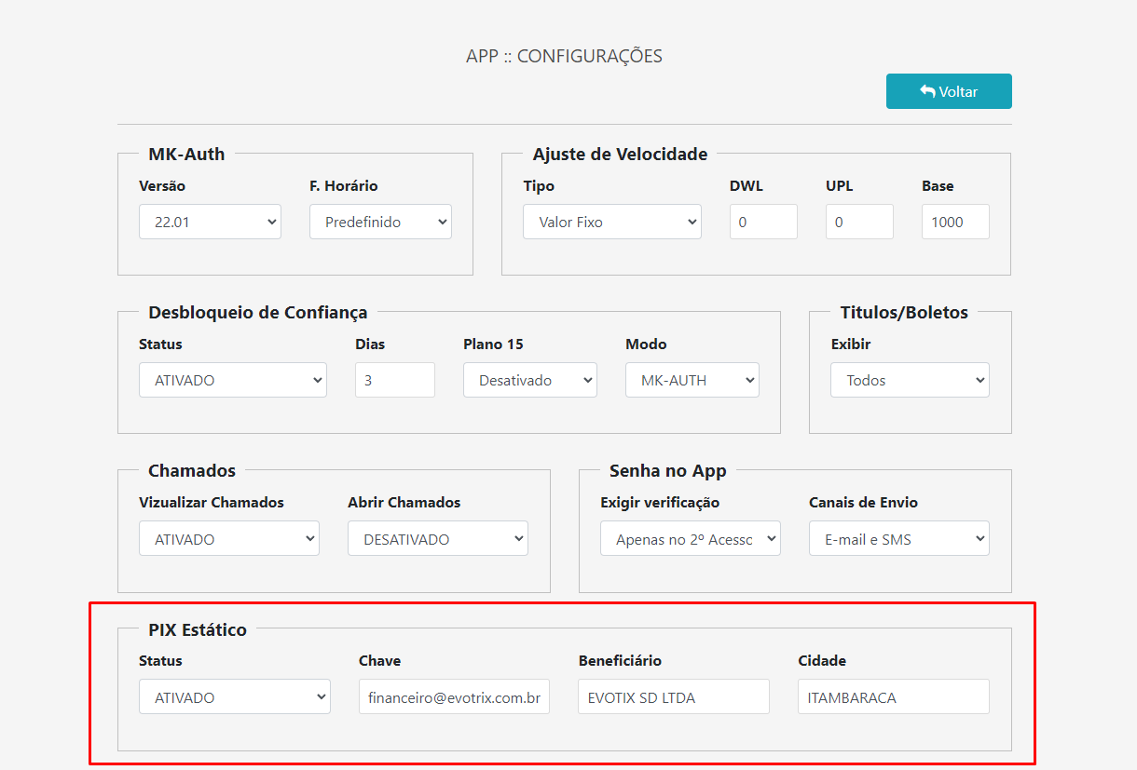The height and width of the screenshot is (770, 1137).
Task: Open the Vizualizar Chamados dropdown
Action: [228, 538]
